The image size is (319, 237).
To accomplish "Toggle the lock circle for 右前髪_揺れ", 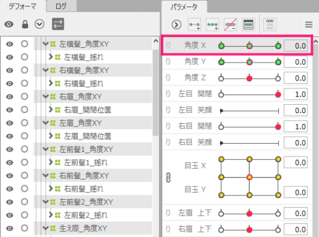I will click(x=24, y=188).
